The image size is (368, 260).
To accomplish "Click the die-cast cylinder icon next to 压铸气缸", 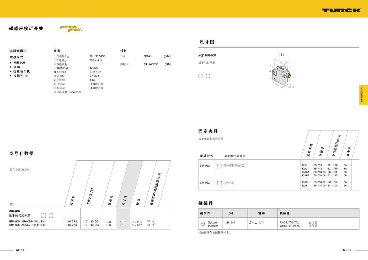I will [219, 183].
